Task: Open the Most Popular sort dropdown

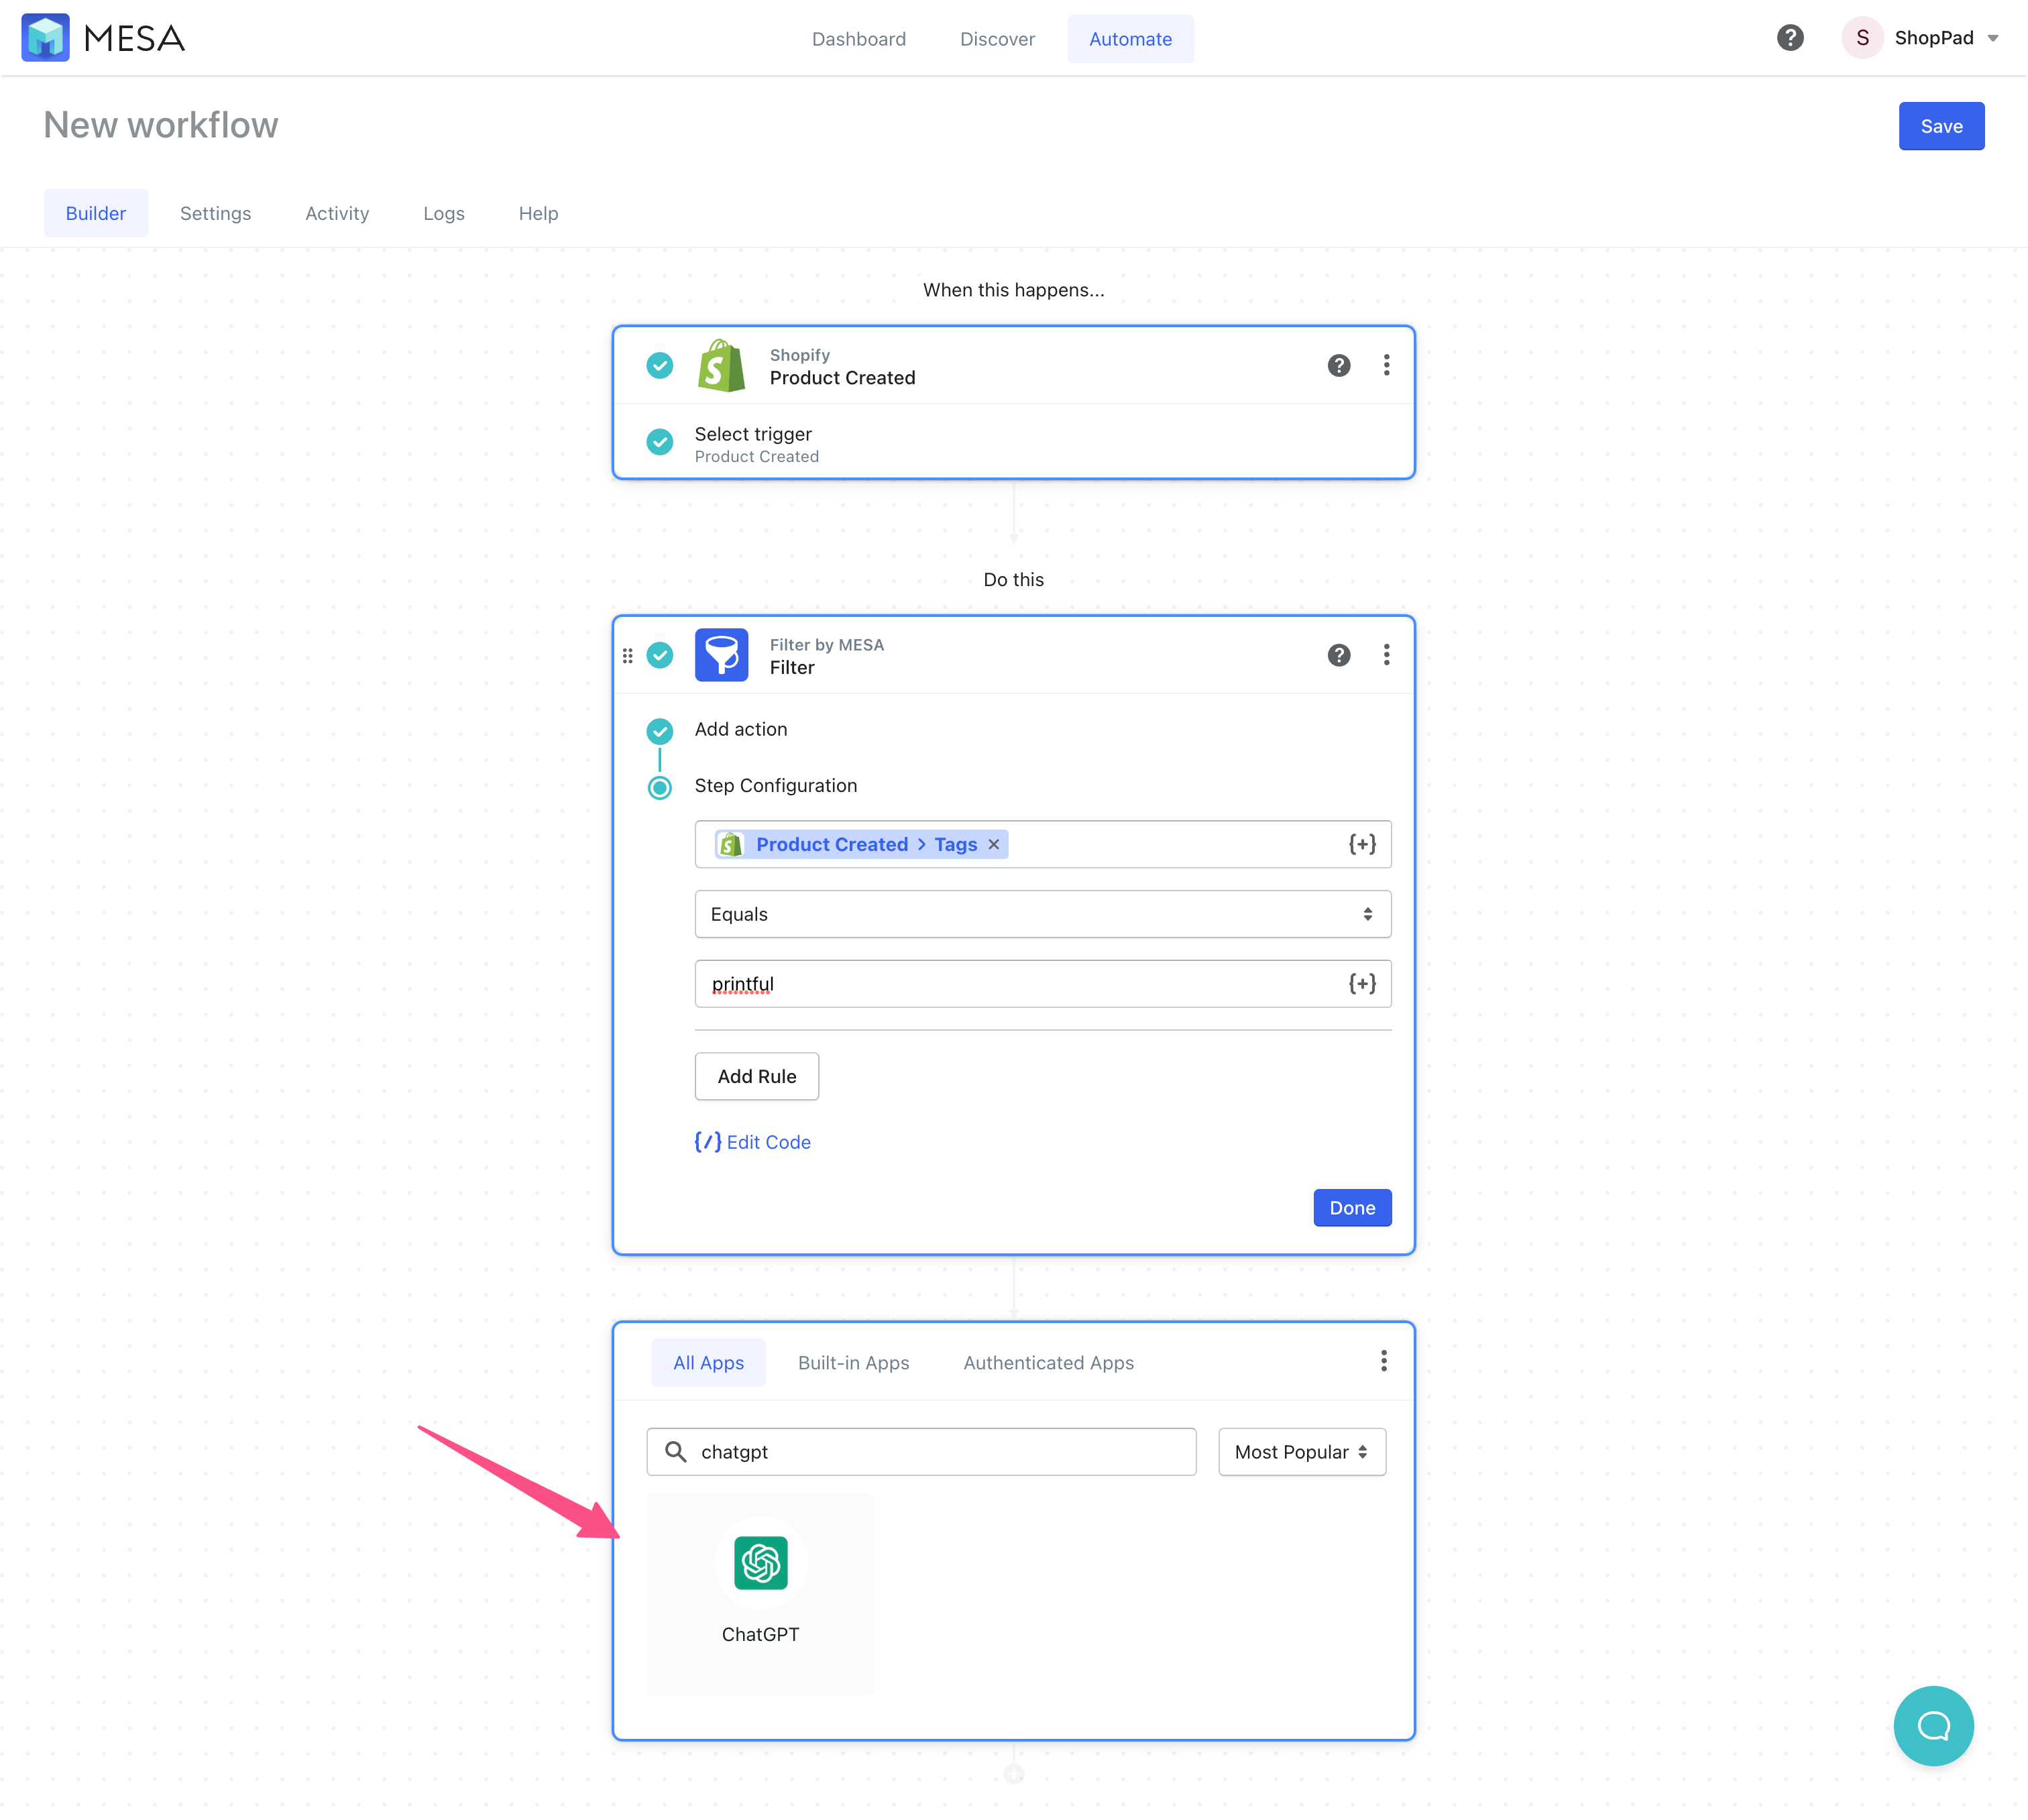Action: 1302,1452
